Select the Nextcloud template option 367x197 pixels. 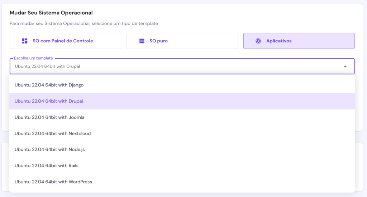click(x=53, y=133)
